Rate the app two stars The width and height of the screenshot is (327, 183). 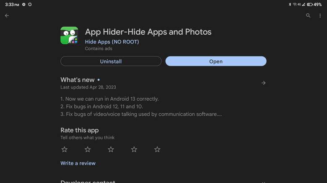88,149
